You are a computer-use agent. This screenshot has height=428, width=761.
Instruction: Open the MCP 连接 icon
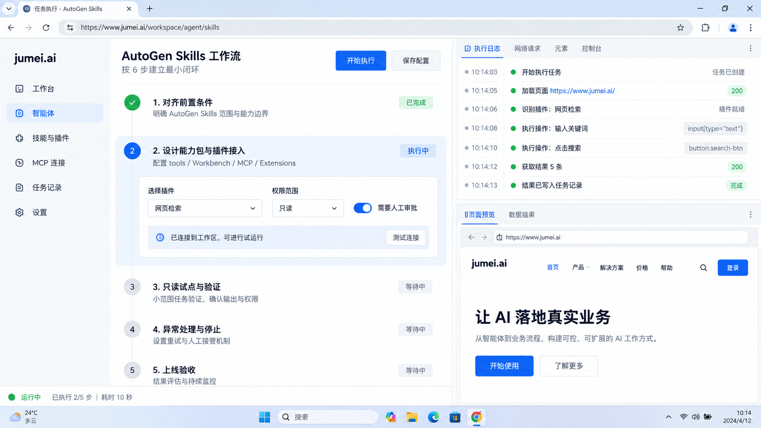[x=19, y=163]
